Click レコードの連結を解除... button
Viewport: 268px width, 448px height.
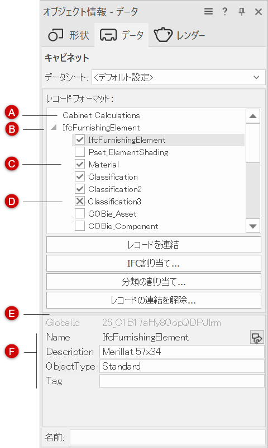tap(154, 300)
